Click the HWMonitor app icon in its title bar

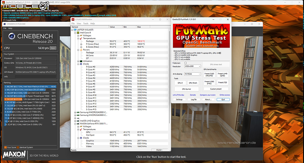click(73, 19)
